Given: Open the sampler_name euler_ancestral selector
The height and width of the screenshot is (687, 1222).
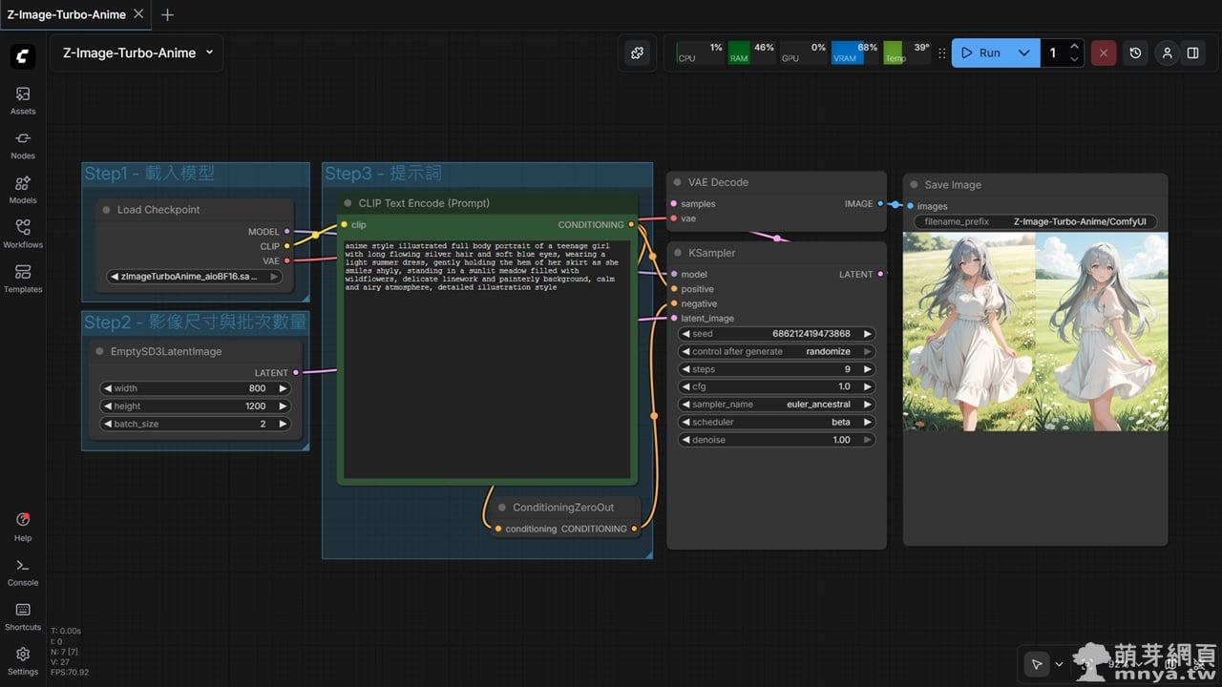Looking at the screenshot, I should click(776, 405).
